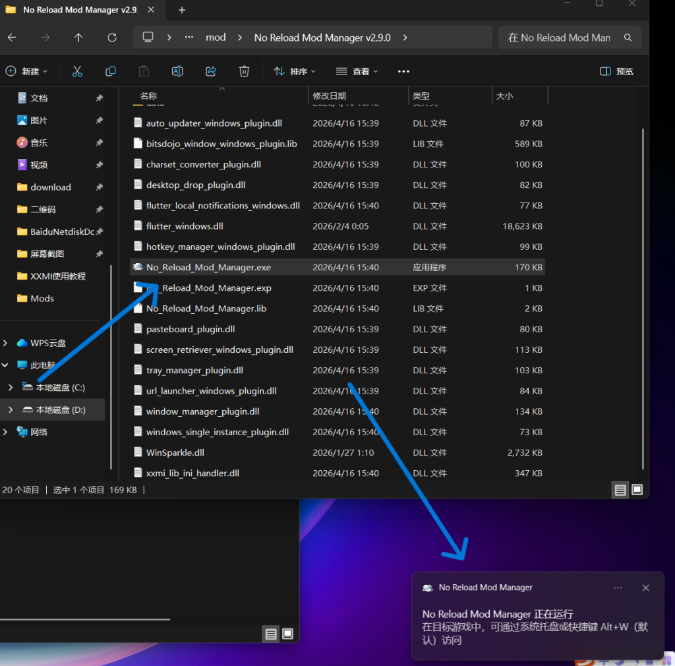Open 音乐 in quick access
Screen dimensions: 675x666
tap(39, 142)
